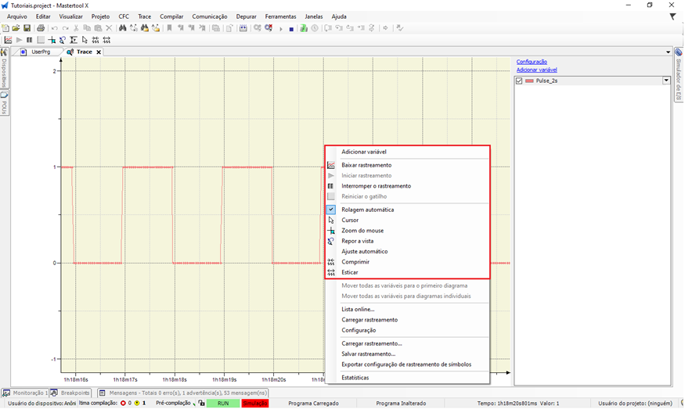Screen dimensions: 692x409
Task: Click the Stop trace icon in the second toolbar
Action: pos(30,40)
